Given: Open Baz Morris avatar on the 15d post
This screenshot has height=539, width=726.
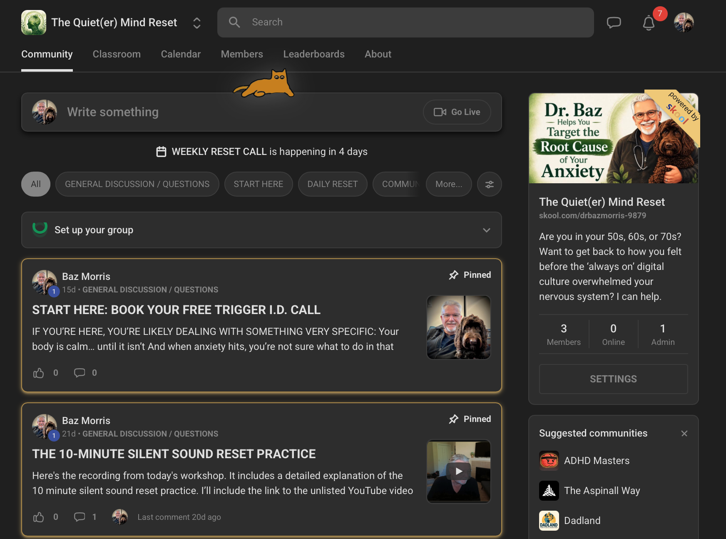Looking at the screenshot, I should pos(45,282).
